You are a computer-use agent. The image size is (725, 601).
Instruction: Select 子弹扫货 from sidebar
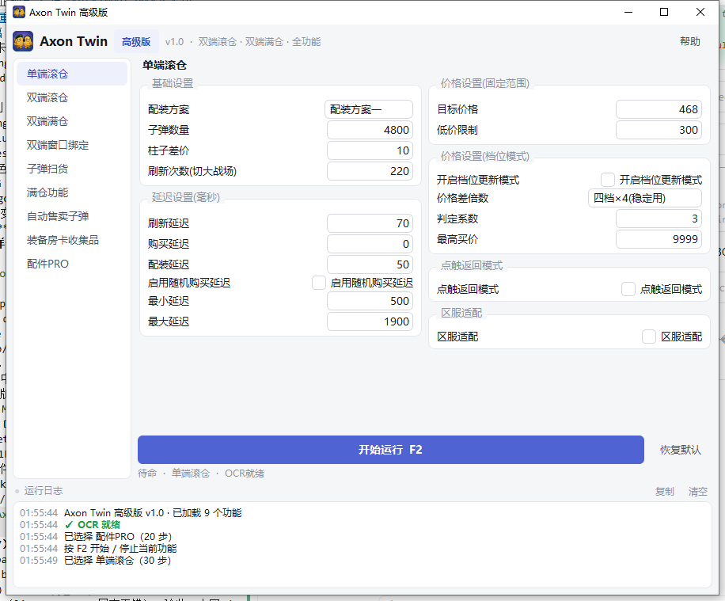(47, 169)
